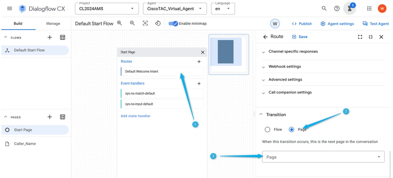The image size is (393, 178).
Task: Switch to the Manage tab
Action: pyautogui.click(x=53, y=24)
